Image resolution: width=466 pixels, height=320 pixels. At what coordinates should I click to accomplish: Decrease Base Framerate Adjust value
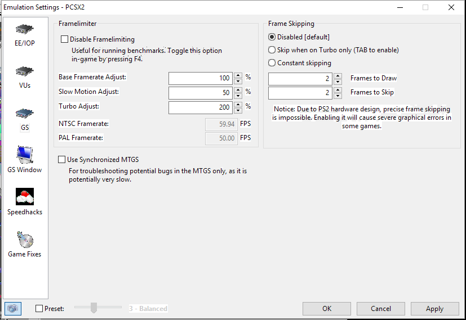[x=238, y=82]
